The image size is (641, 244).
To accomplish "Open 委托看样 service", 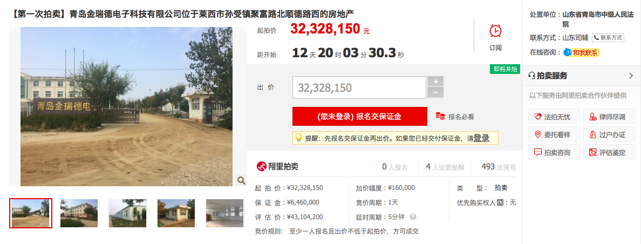I will pos(554,134).
